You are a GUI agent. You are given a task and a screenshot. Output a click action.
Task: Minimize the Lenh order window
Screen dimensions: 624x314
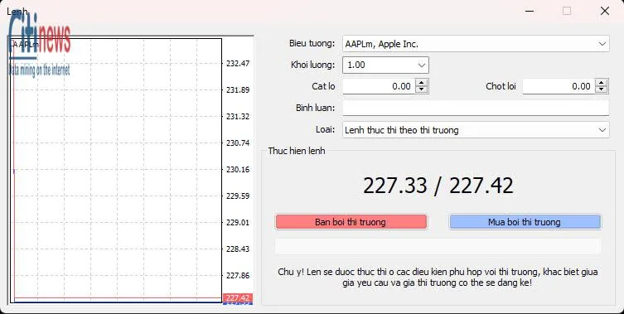tap(530, 11)
